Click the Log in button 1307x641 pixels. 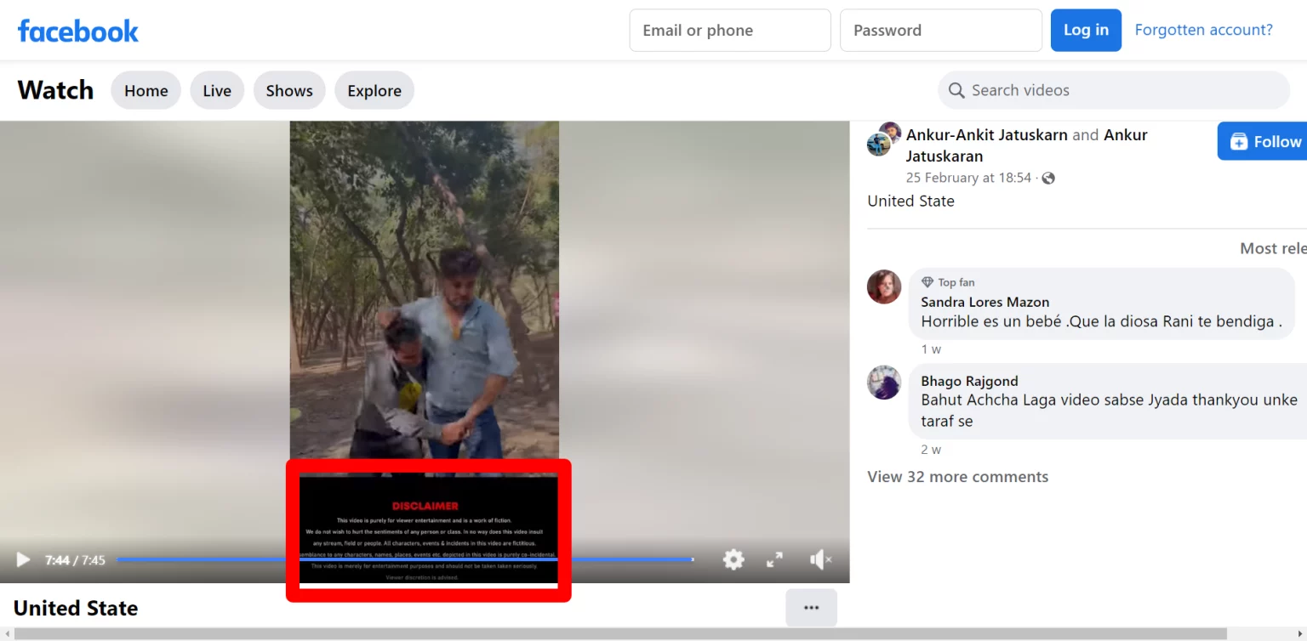click(x=1086, y=31)
